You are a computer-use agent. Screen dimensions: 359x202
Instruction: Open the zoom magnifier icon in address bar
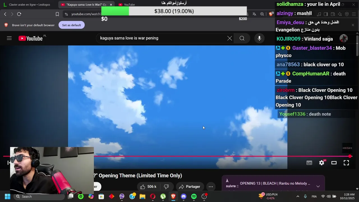point(262,14)
